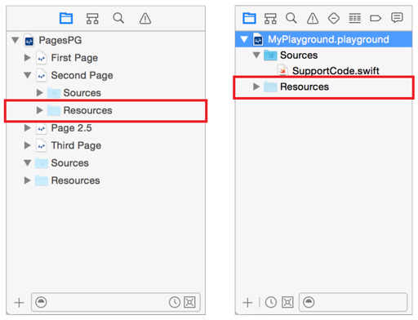
Task: Click filter field in MyPlayground panel
Action: click(x=353, y=302)
